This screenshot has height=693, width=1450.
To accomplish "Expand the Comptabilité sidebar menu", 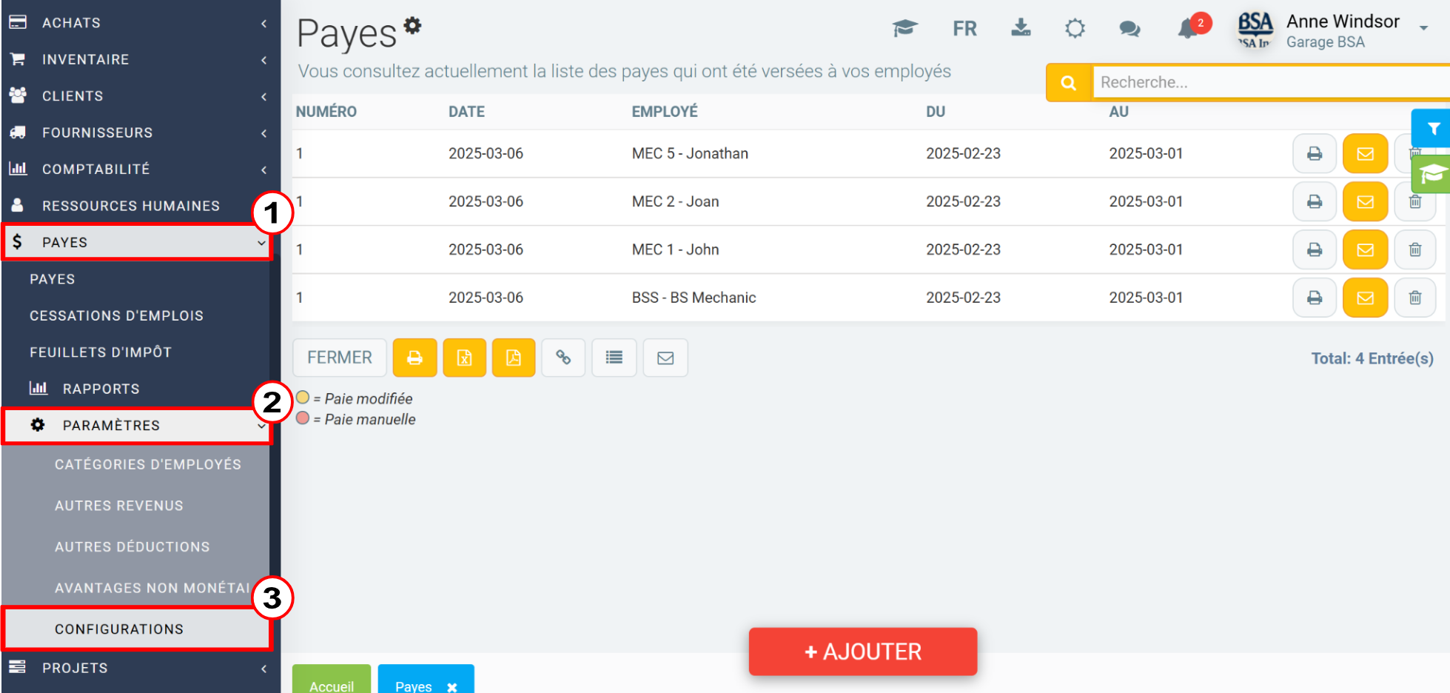I will tap(137, 170).
